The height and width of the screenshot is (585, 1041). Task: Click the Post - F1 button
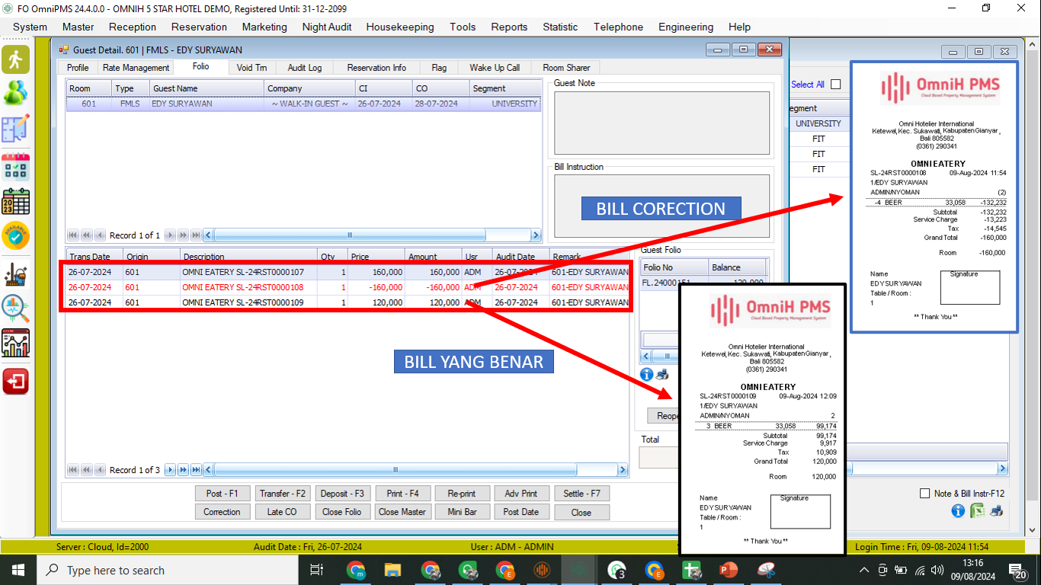222,494
